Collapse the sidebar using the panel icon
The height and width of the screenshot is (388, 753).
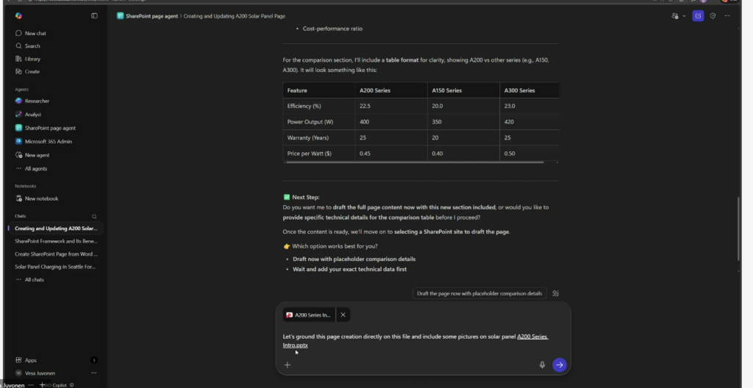coord(94,15)
